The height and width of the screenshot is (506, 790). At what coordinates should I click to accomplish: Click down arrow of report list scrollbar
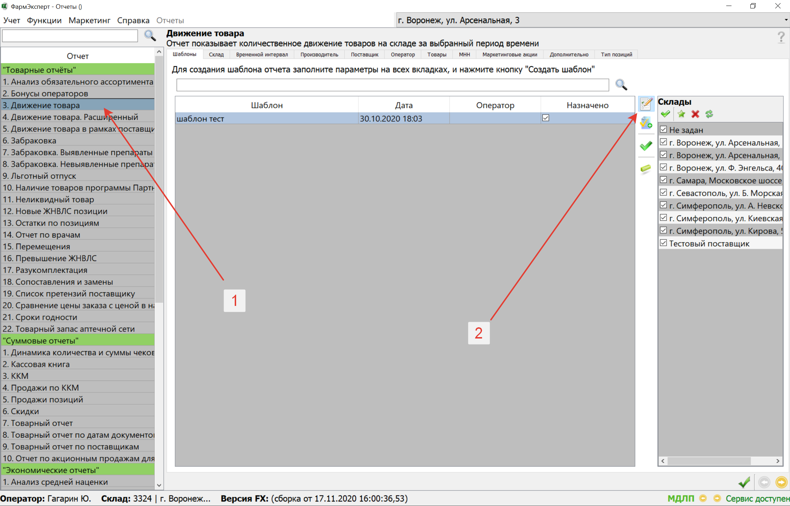point(159,485)
